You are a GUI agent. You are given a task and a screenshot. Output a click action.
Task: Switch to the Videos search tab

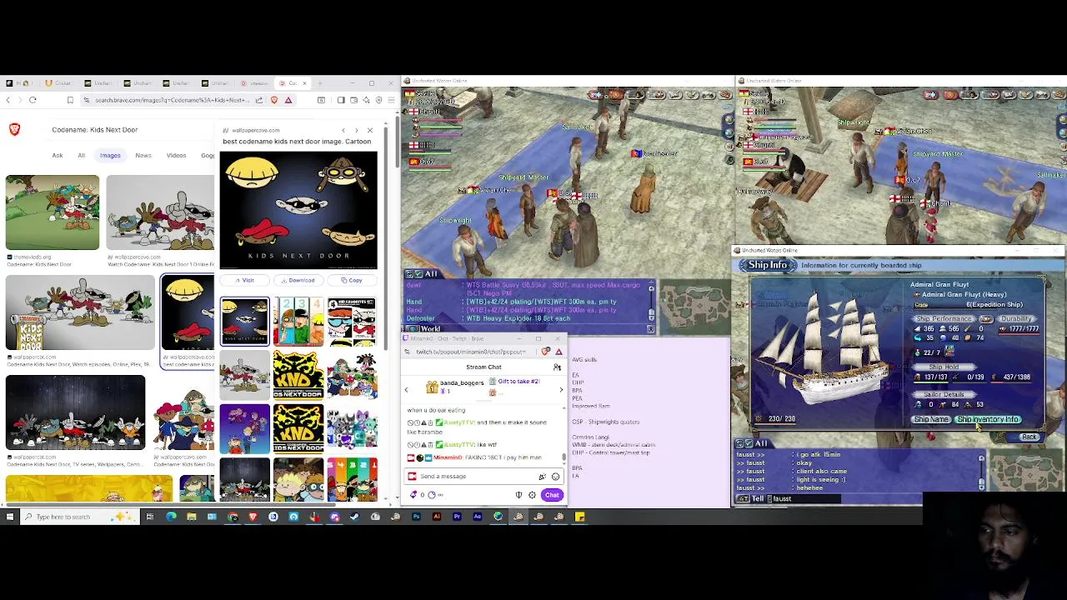(x=176, y=156)
